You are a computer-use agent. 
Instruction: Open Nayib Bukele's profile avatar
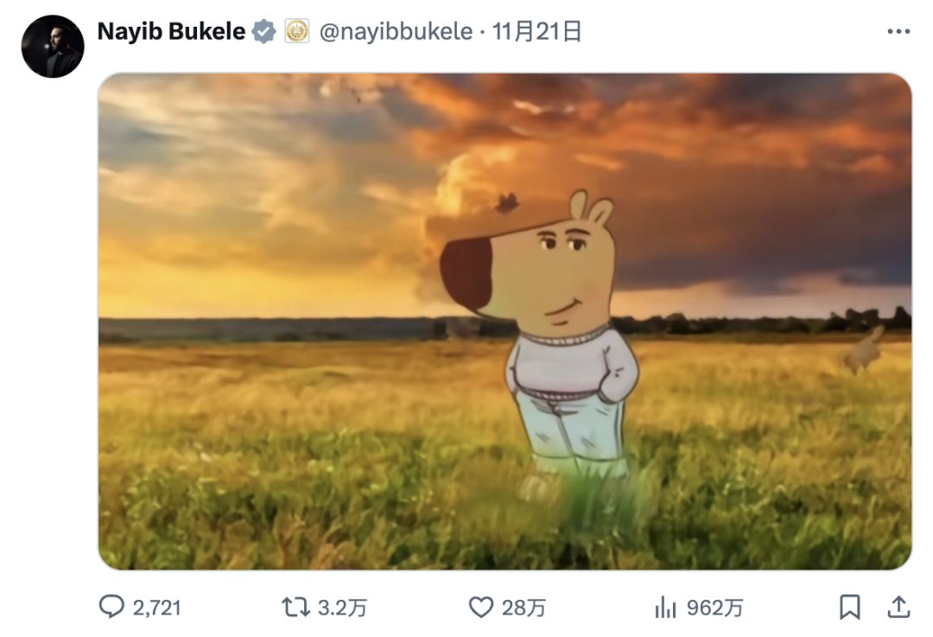(53, 47)
